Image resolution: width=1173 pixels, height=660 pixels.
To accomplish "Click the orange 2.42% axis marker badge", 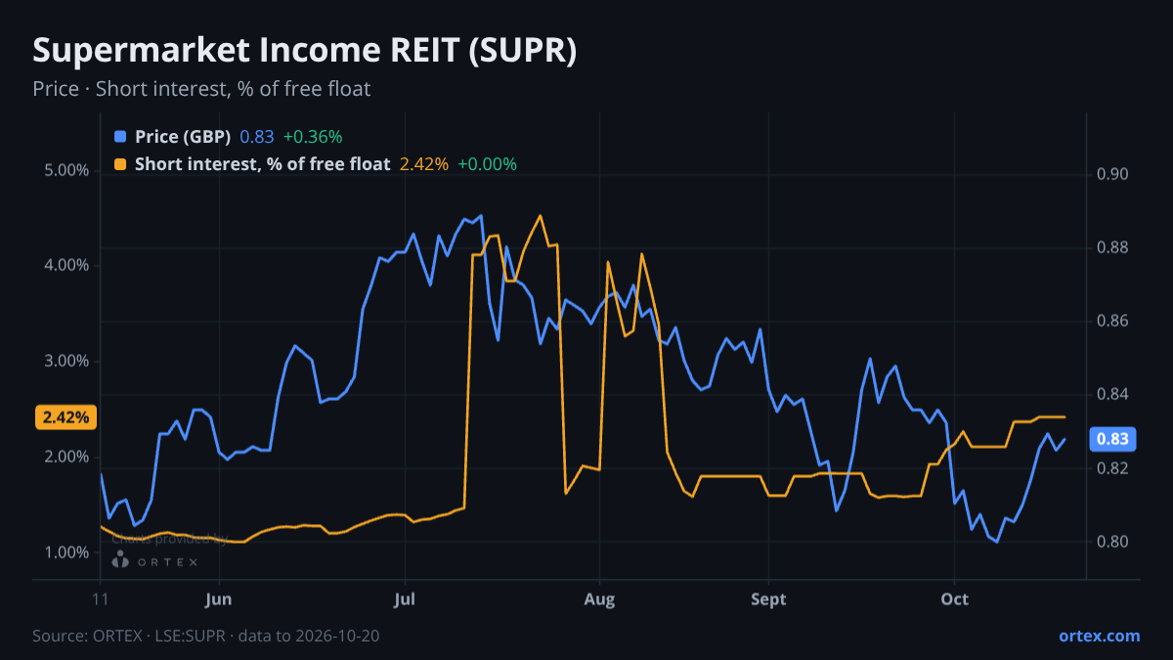I will click(x=65, y=418).
